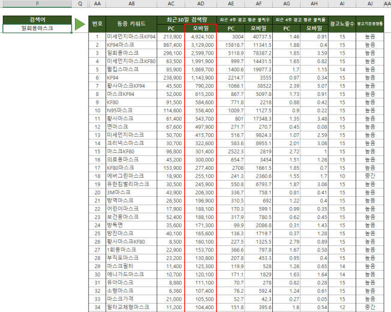Select keyword cell 방역마스크
Screen dimensions: 391x312
coord(131,201)
